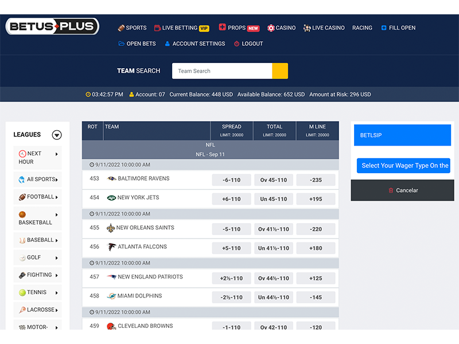Viewport: 459px width, 344px height.
Task: Click the blue Fill Open icon
Action: click(384, 28)
